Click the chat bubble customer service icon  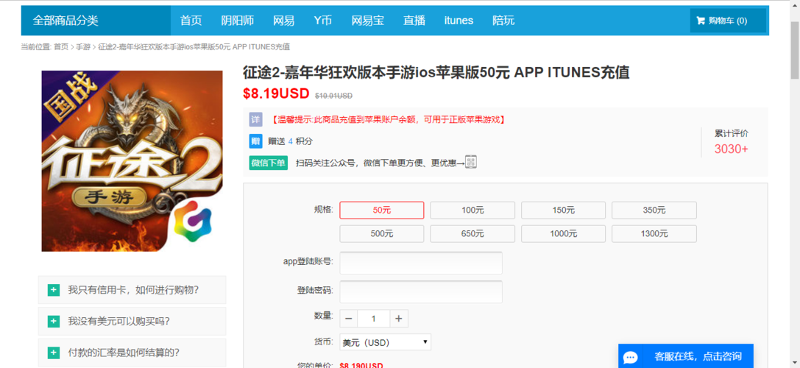(x=631, y=356)
